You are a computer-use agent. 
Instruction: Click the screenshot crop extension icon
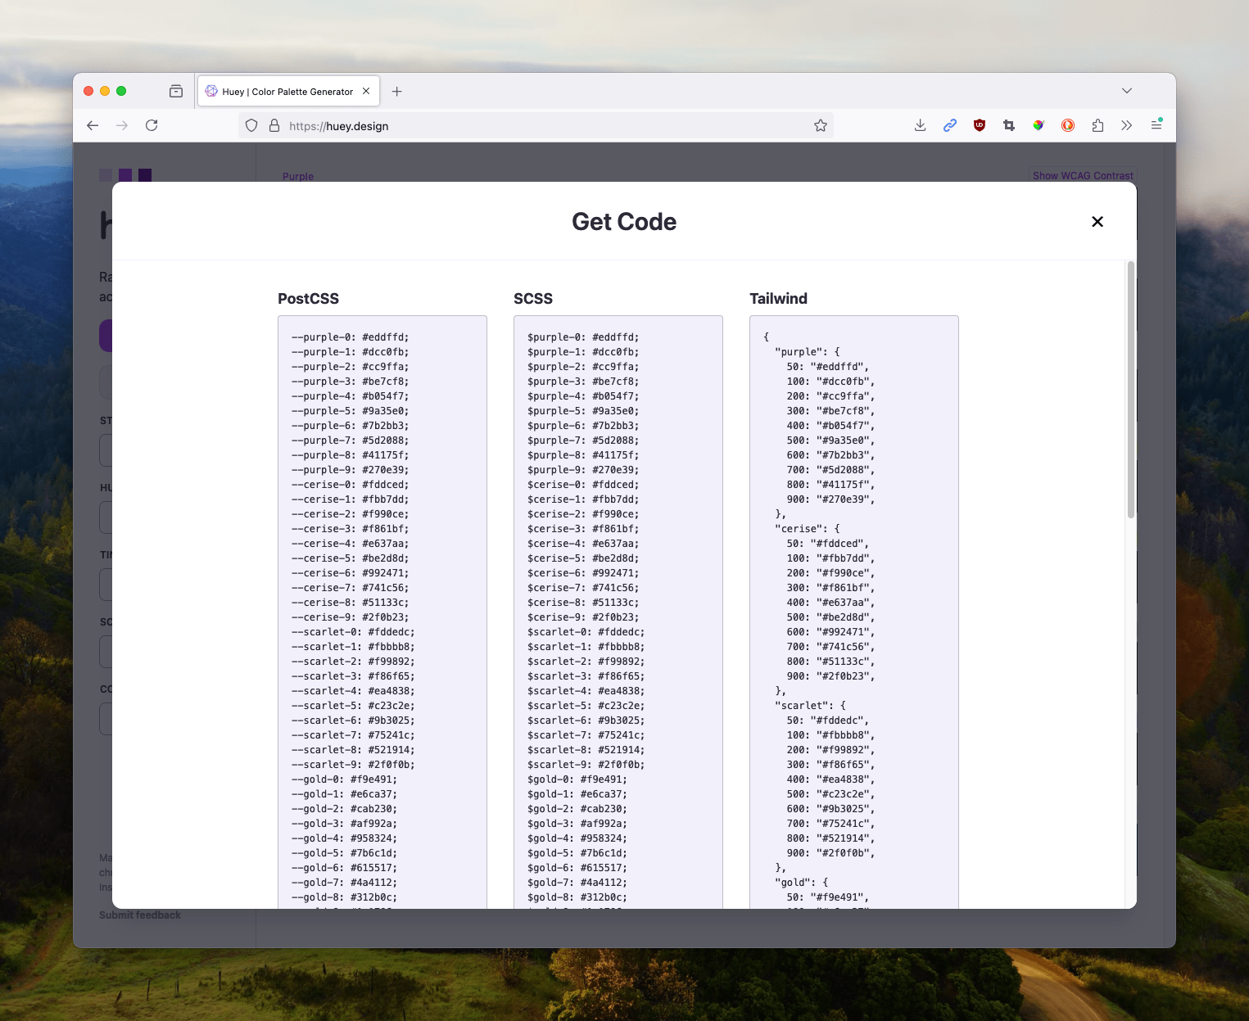click(x=1008, y=125)
